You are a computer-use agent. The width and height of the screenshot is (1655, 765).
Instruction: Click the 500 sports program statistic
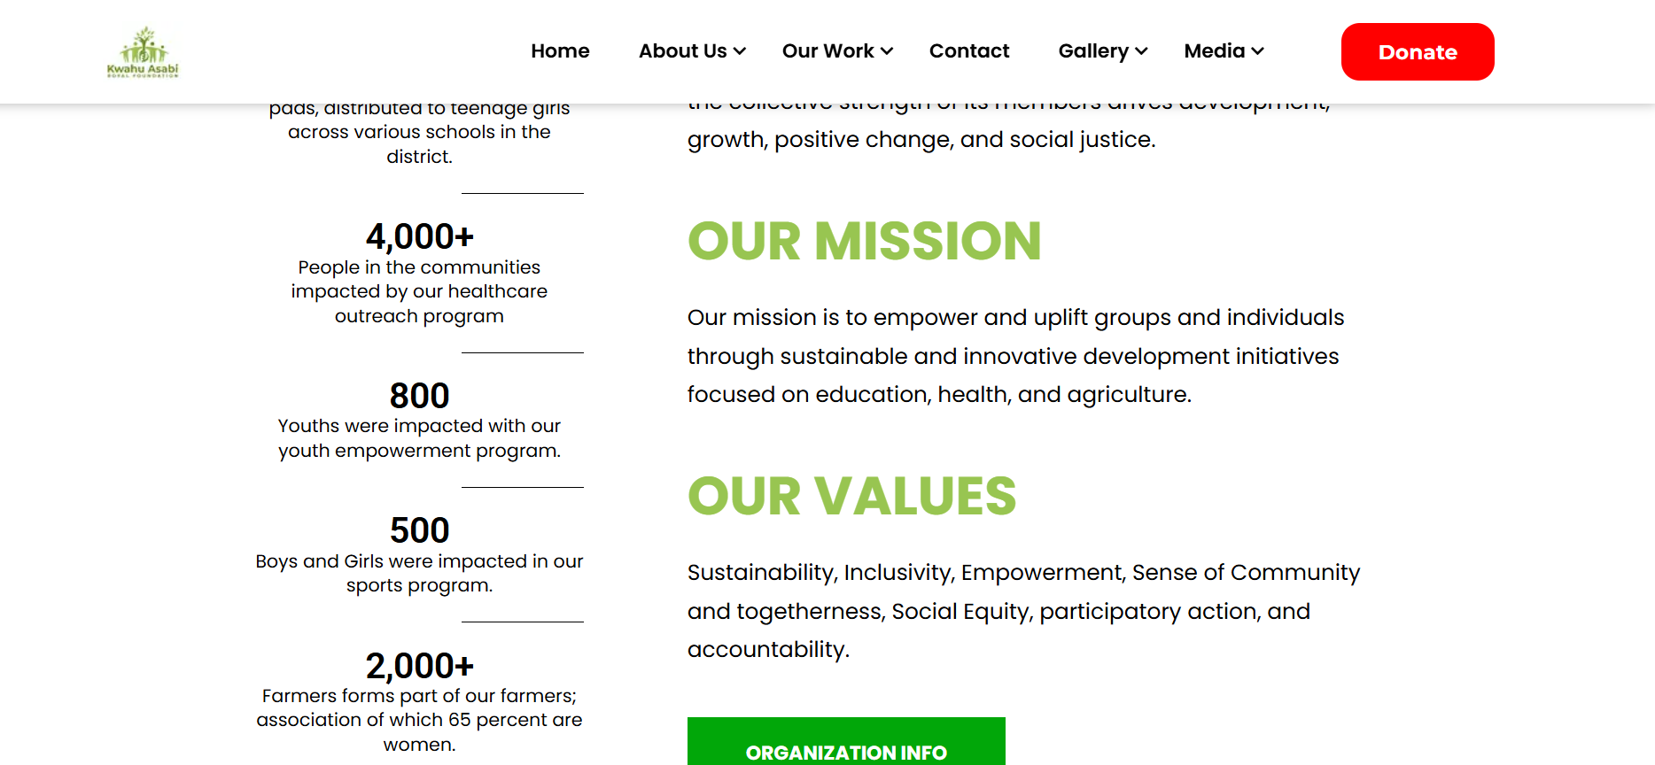point(419,531)
